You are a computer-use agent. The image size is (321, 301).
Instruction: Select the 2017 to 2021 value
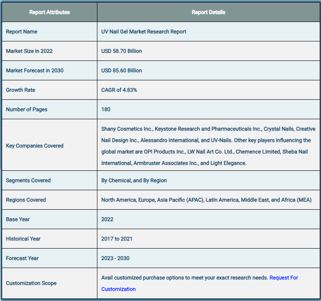pyautogui.click(x=117, y=239)
